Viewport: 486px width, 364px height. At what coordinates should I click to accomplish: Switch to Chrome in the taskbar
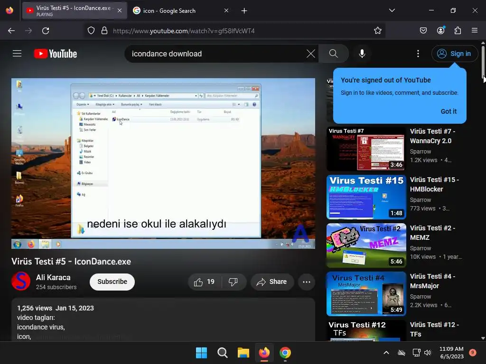point(285,353)
